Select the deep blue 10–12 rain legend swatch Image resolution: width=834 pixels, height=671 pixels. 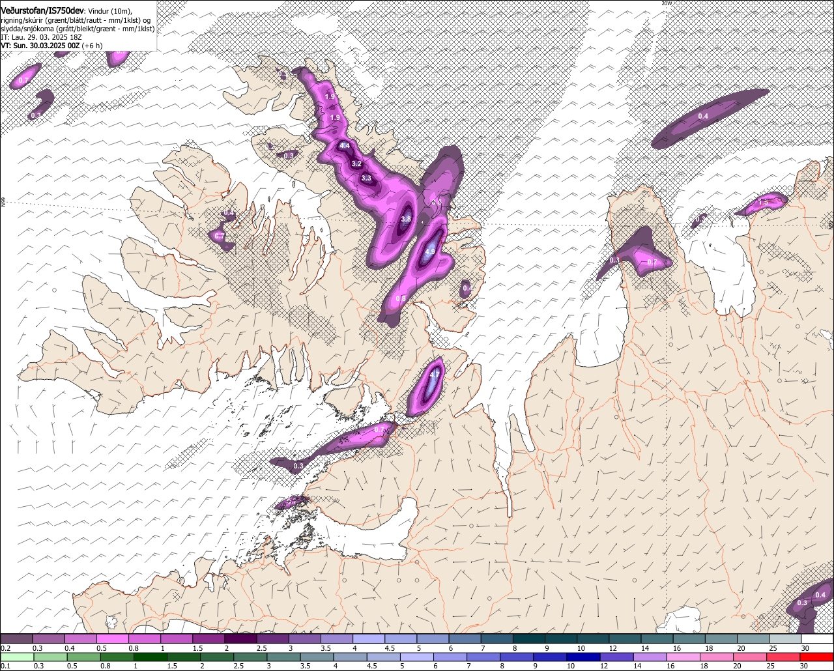tap(582, 657)
